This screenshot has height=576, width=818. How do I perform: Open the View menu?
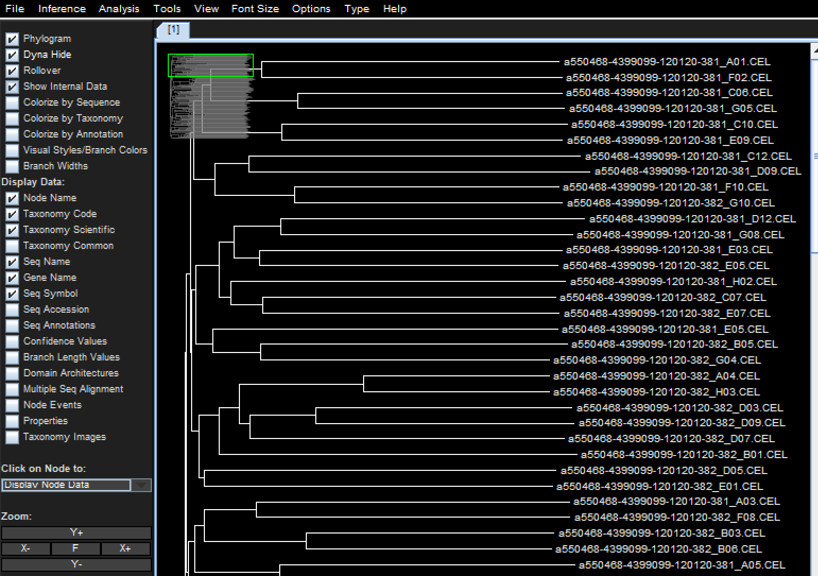pyautogui.click(x=206, y=8)
